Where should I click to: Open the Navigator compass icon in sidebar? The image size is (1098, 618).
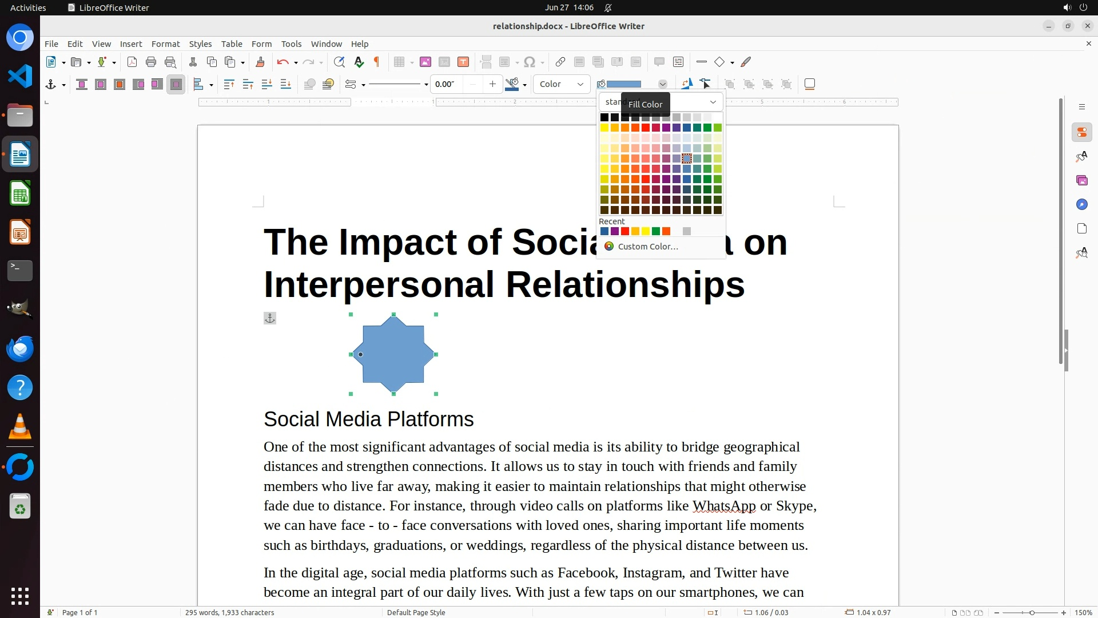pyautogui.click(x=1081, y=204)
